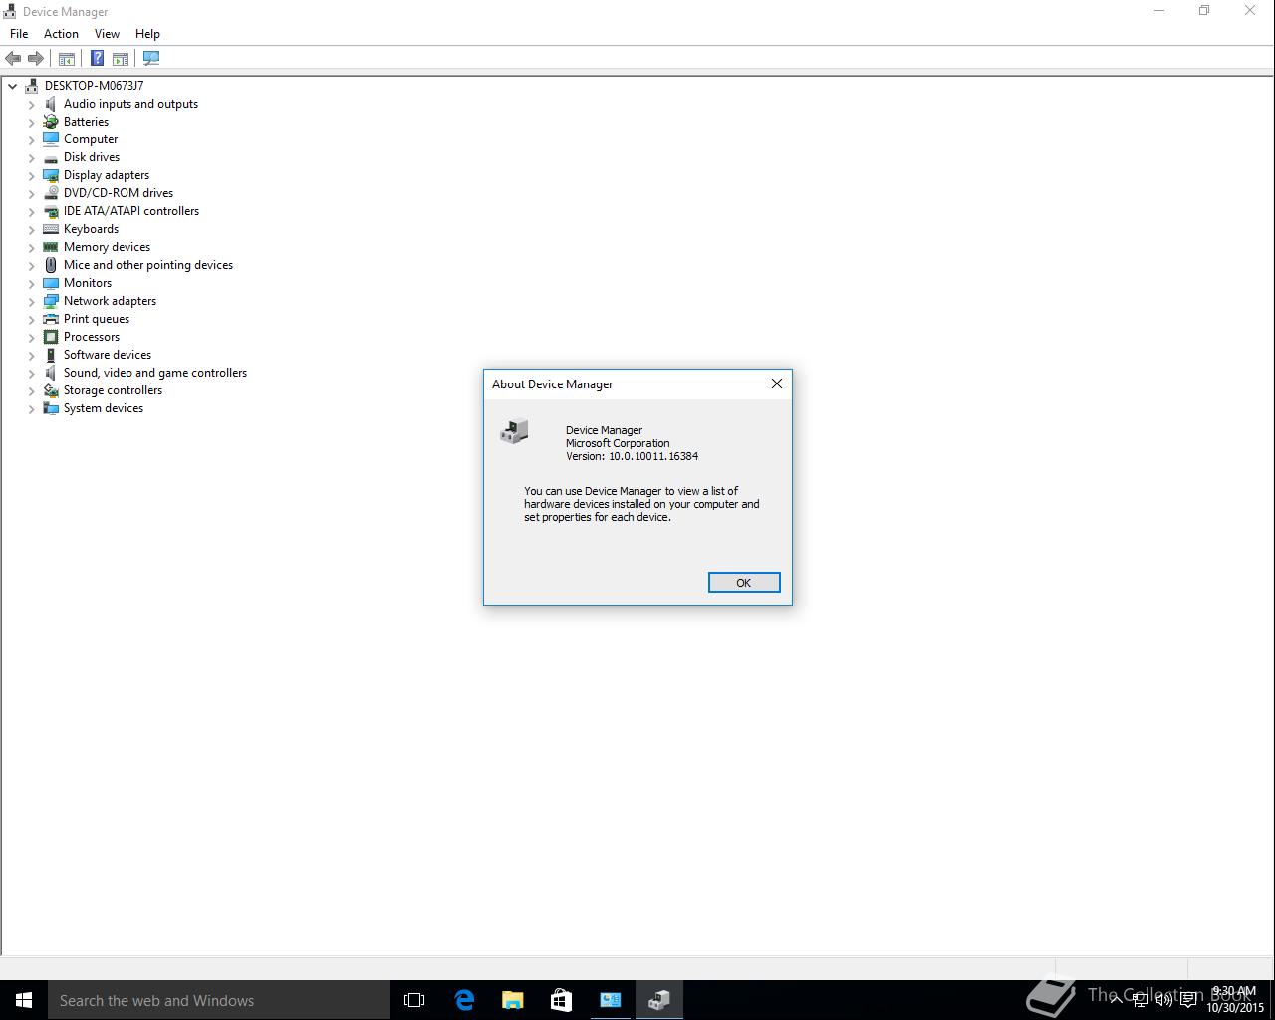Image resolution: width=1275 pixels, height=1020 pixels.
Task: Click the Print queues printer icon
Action: click(51, 319)
